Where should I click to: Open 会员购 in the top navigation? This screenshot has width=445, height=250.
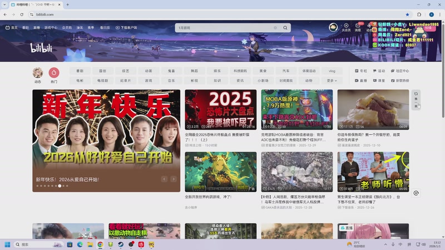67,27
